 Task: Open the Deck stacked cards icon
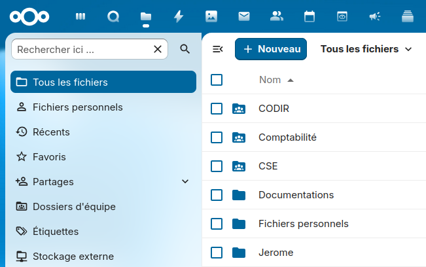[408, 16]
